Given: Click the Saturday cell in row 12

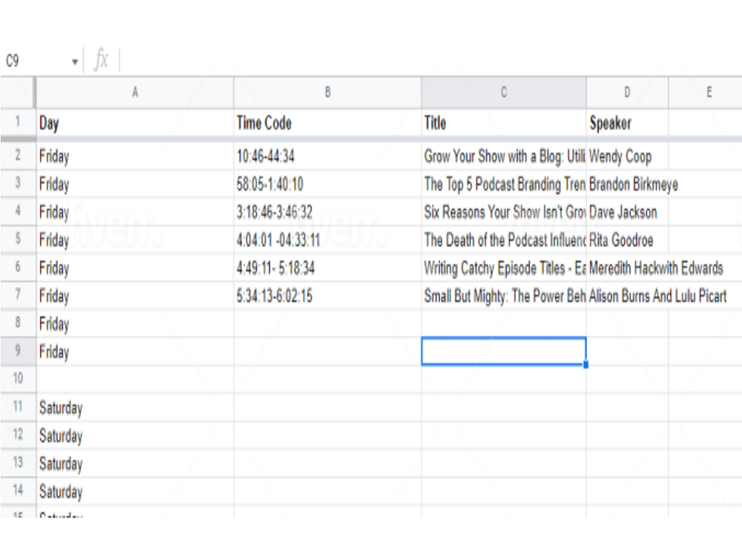Looking at the screenshot, I should tap(135, 435).
